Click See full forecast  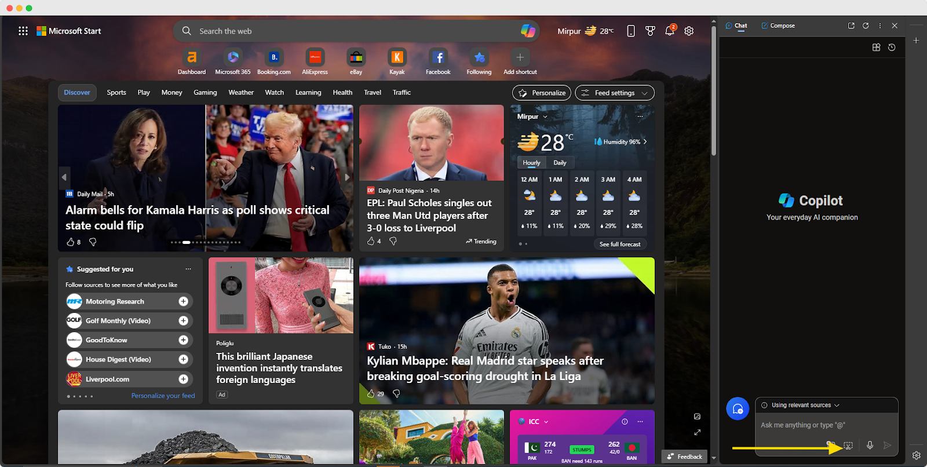coord(620,244)
